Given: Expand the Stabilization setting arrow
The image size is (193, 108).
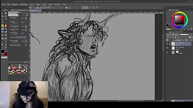Looking at the screenshot, I should point(26,45).
